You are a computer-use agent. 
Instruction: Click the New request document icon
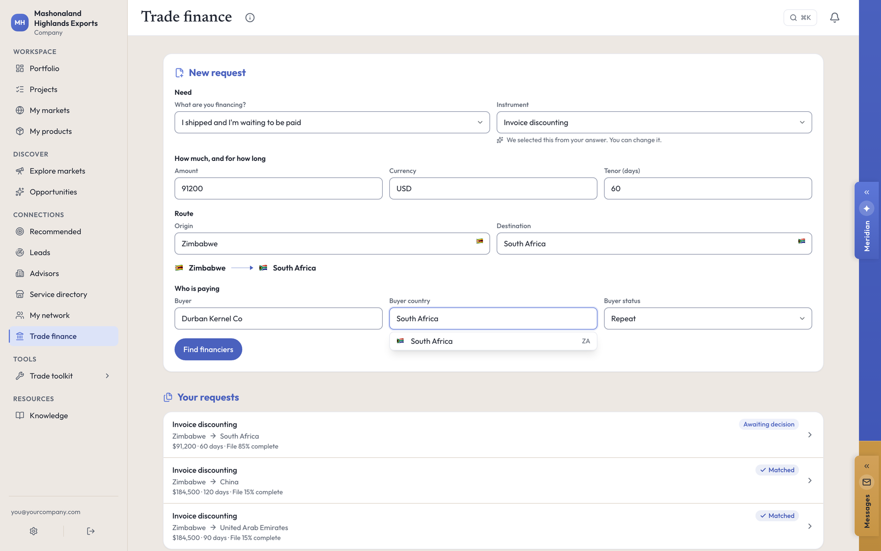click(x=180, y=73)
